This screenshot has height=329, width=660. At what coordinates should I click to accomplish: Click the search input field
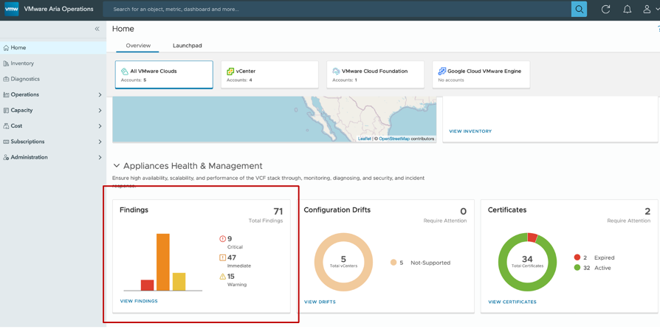[336, 10]
